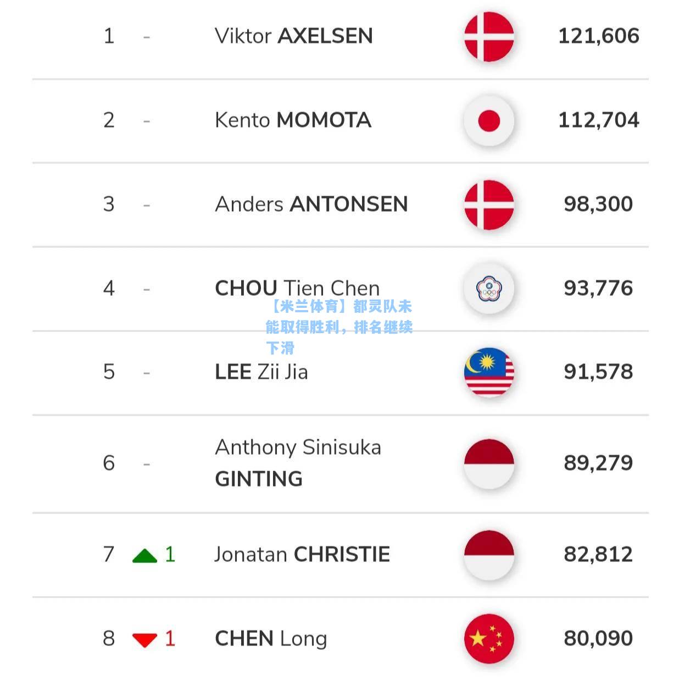
Task: Open Viktor AXELSEN player profile
Action: coord(293,36)
